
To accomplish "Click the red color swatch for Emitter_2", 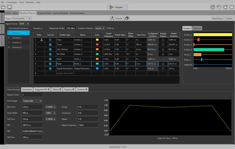I will tap(97, 45).
